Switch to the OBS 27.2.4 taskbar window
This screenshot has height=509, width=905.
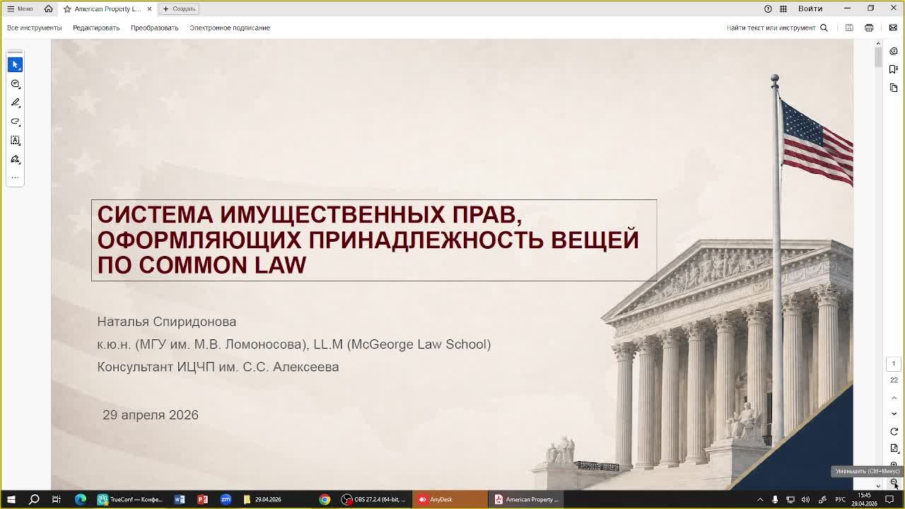tap(374, 499)
